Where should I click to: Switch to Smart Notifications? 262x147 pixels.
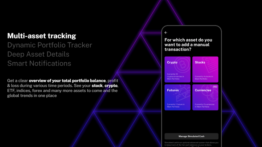[39, 63]
